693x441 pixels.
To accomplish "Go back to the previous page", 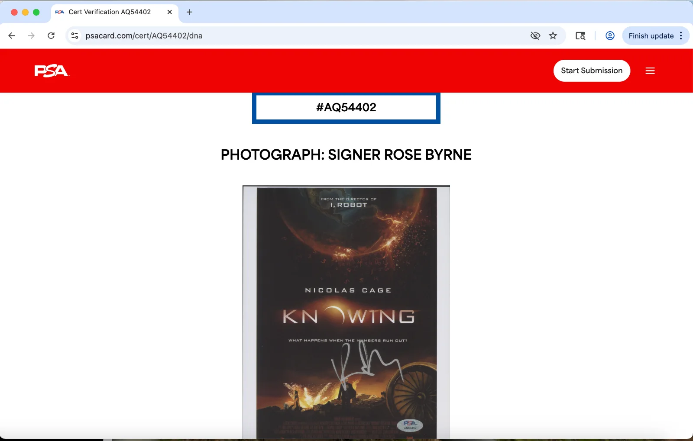I will (x=12, y=36).
